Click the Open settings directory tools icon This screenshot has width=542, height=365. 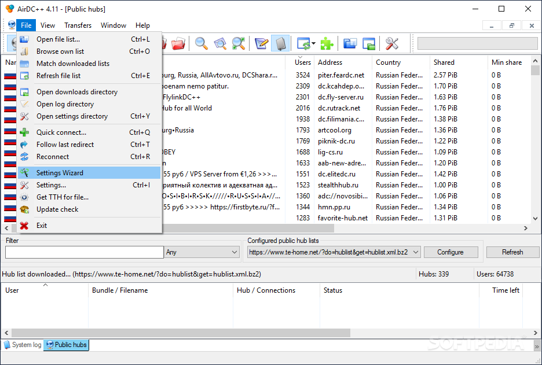point(24,116)
